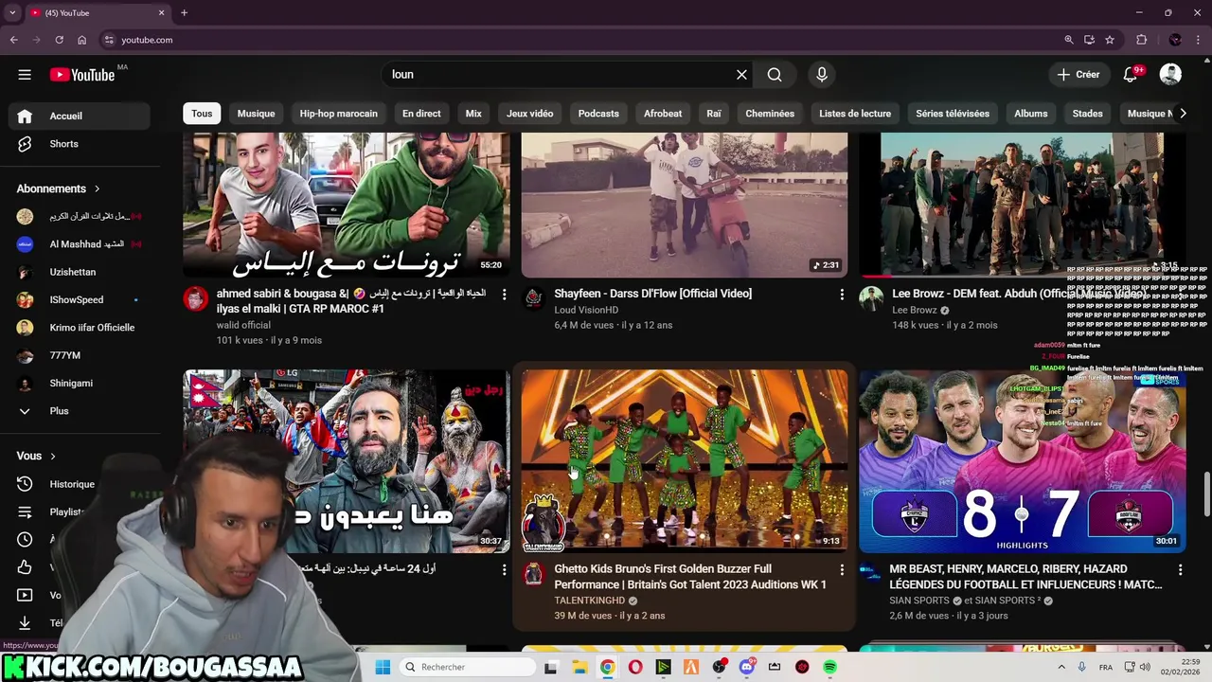The width and height of the screenshot is (1212, 682).
Task: Open options menu for ahmed sabiri video
Action: [504, 295]
